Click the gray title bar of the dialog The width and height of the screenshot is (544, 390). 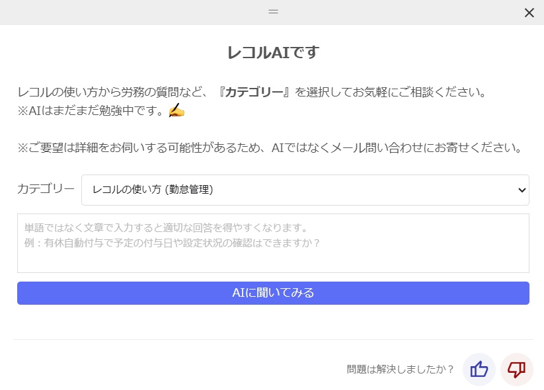132,12
